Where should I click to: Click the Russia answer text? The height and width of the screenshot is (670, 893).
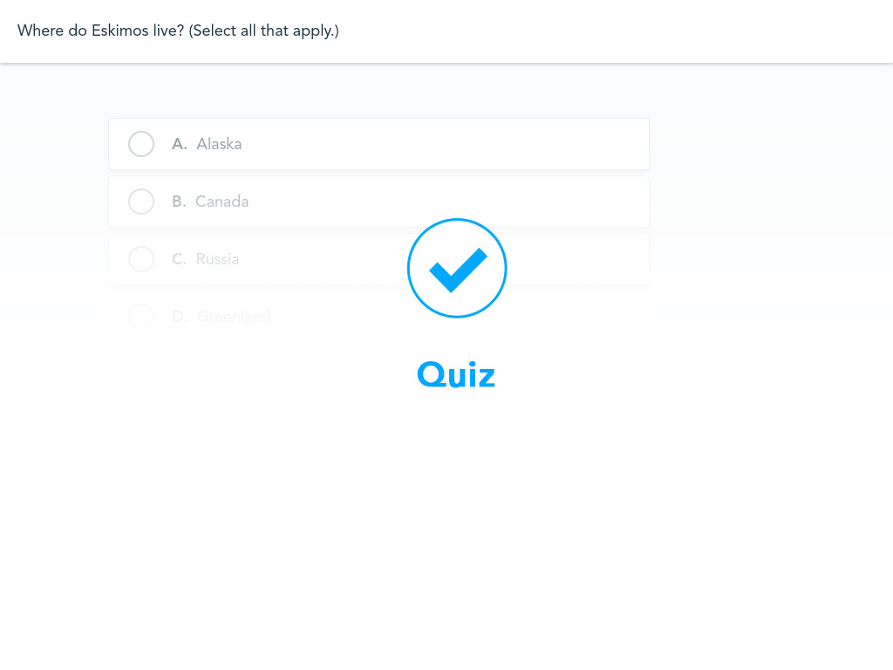[217, 258]
